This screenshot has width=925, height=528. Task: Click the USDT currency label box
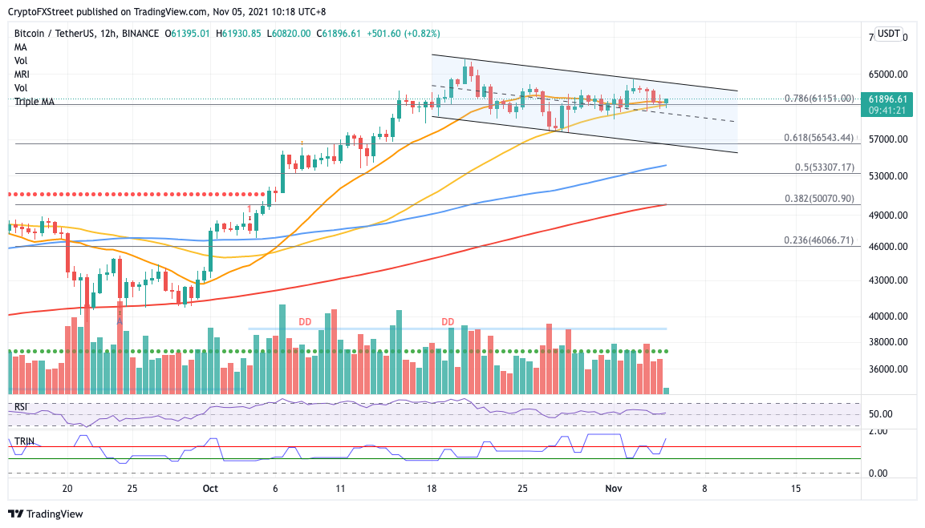pyautogui.click(x=888, y=34)
